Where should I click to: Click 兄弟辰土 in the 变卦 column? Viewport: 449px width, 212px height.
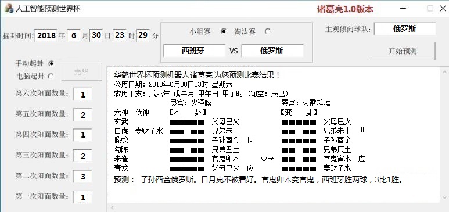[x=337, y=149]
